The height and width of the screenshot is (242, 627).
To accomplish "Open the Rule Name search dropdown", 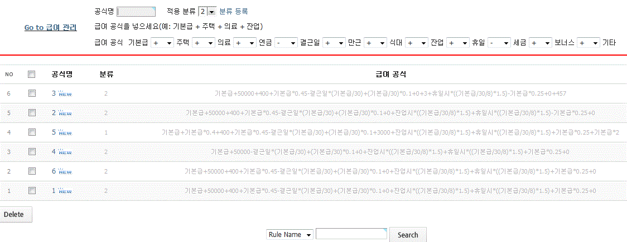I will pos(290,235).
